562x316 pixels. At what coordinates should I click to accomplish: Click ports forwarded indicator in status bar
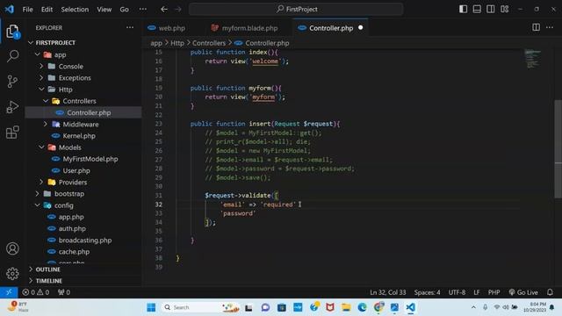[x=64, y=292]
